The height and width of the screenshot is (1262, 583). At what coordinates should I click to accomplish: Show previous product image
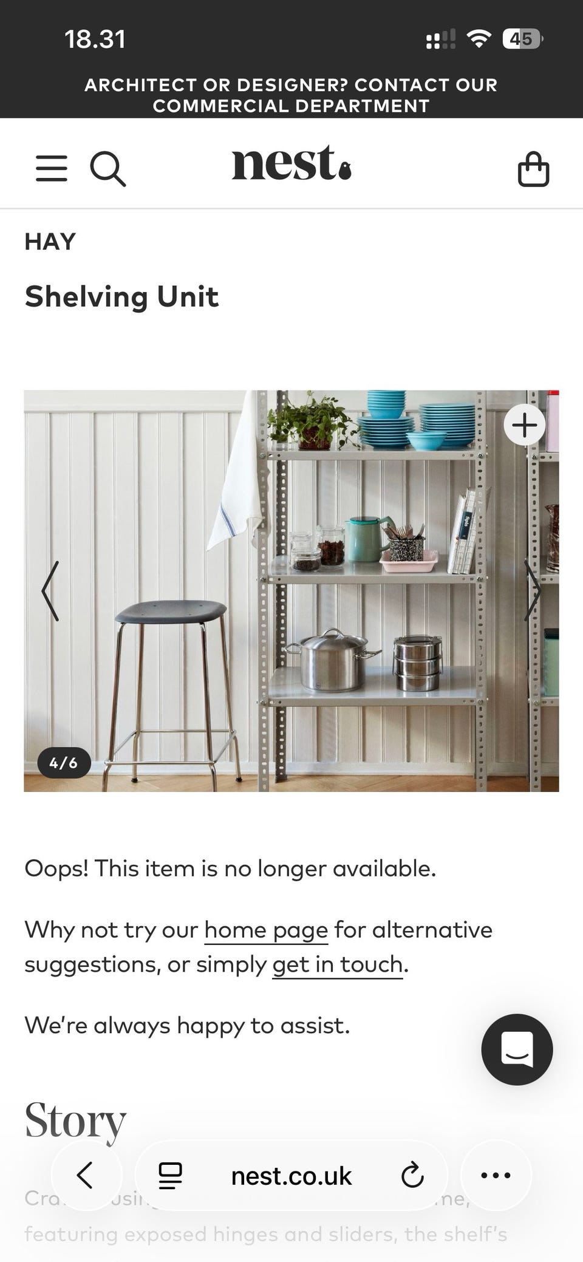pyautogui.click(x=50, y=590)
